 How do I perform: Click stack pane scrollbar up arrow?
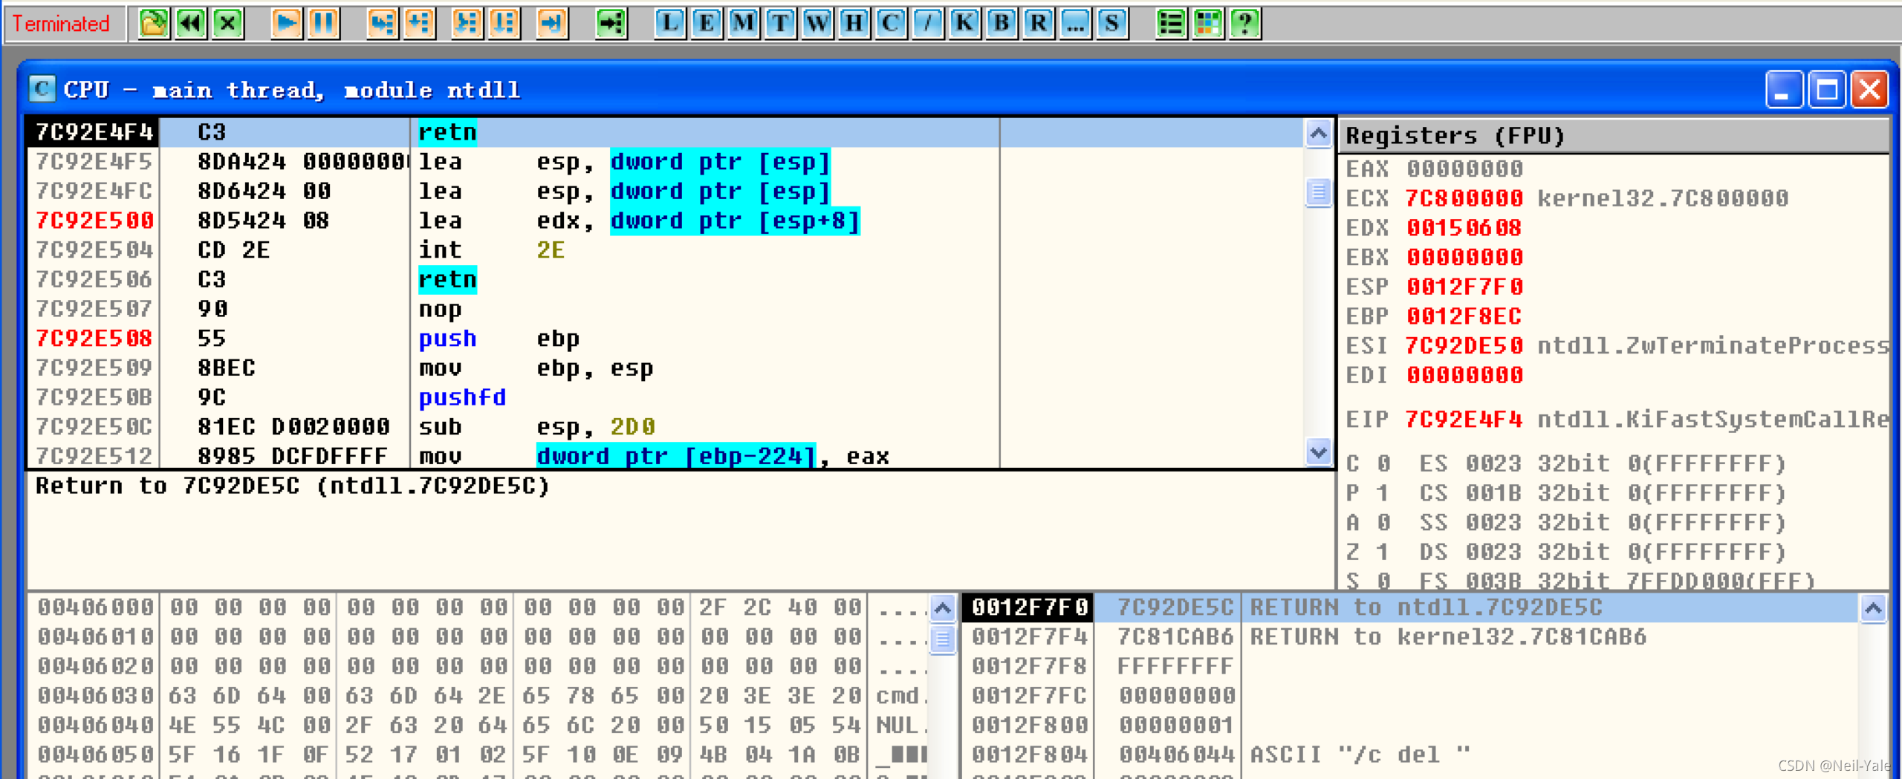point(1873,610)
